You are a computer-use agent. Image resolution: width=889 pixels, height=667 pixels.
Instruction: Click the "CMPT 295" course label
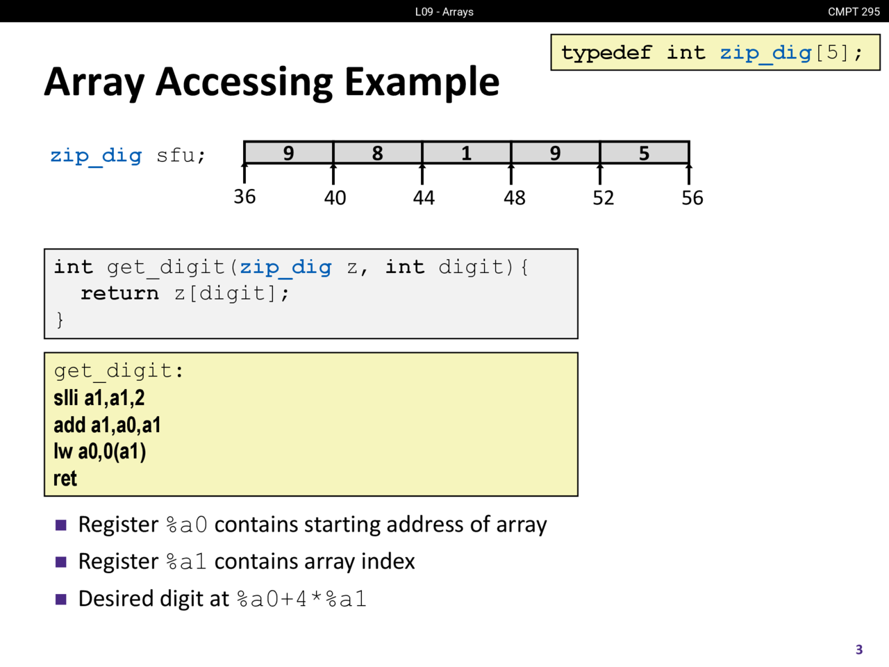point(854,12)
